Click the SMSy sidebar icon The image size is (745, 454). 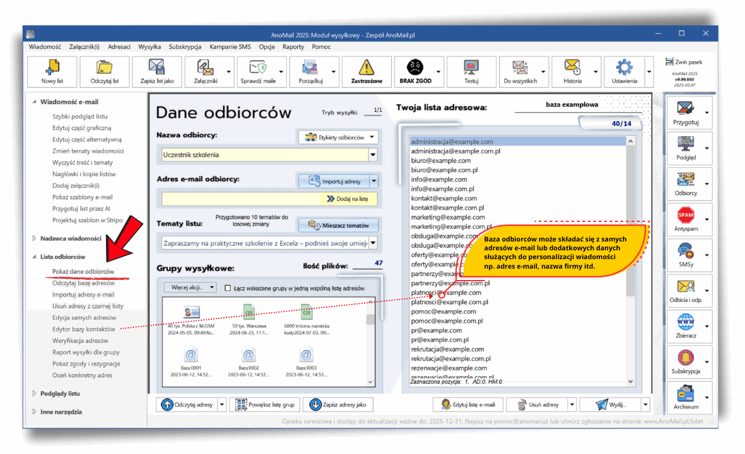(x=686, y=255)
